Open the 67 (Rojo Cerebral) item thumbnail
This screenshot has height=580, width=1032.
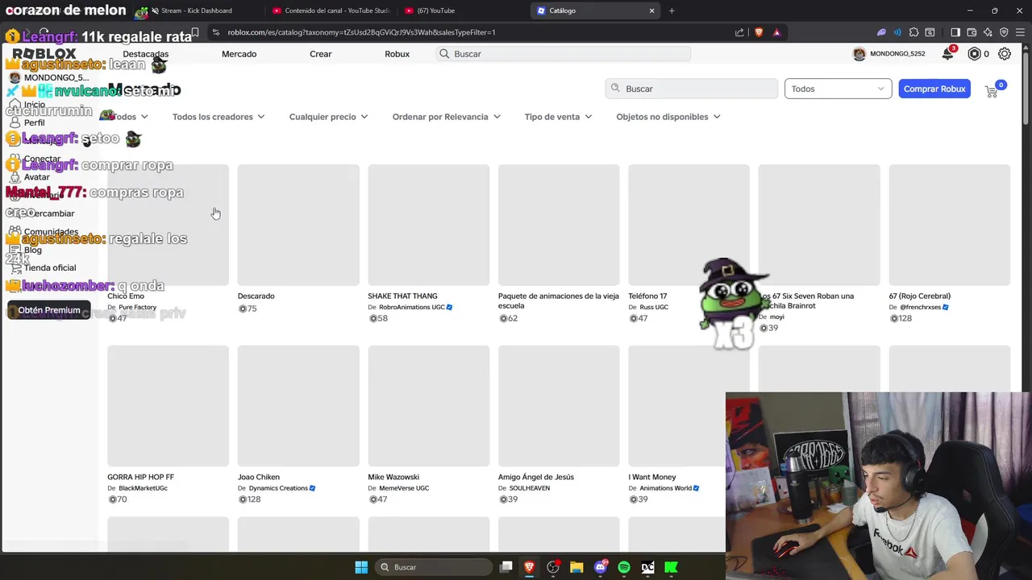[949, 225]
